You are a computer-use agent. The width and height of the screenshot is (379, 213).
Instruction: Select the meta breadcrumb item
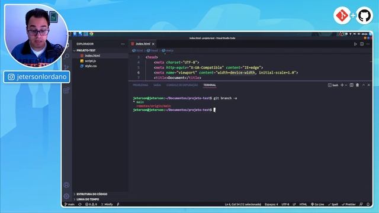pyautogui.click(x=168, y=50)
